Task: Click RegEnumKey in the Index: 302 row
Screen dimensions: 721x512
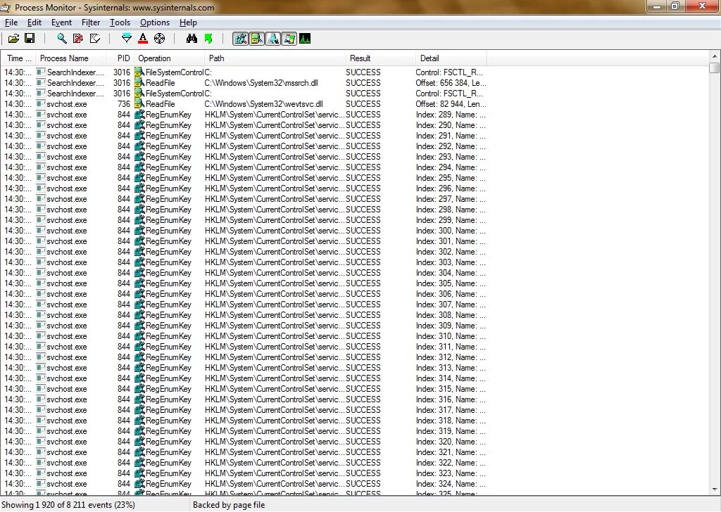Action: [168, 252]
